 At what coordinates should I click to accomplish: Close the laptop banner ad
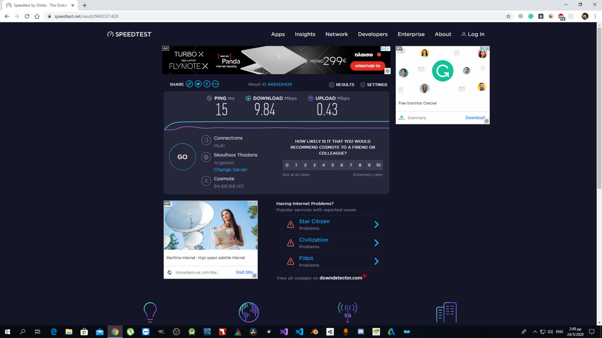tap(388, 49)
